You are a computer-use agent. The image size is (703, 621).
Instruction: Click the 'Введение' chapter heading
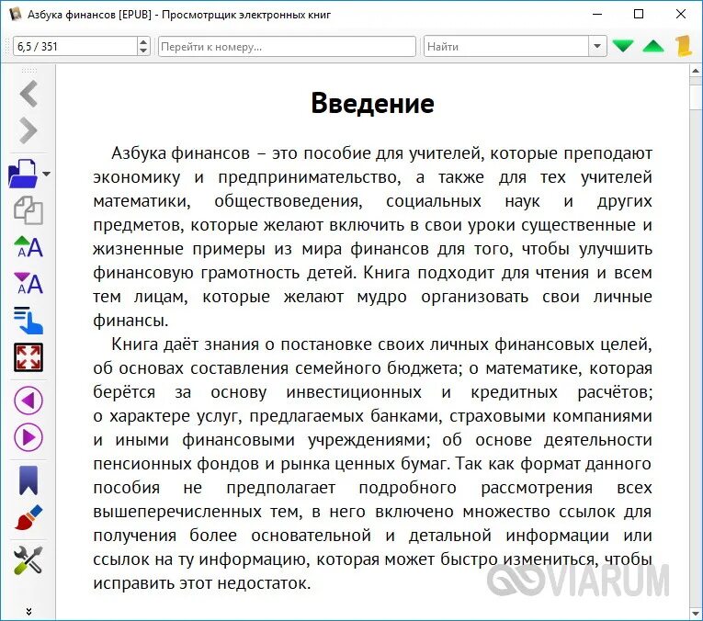[x=372, y=103]
